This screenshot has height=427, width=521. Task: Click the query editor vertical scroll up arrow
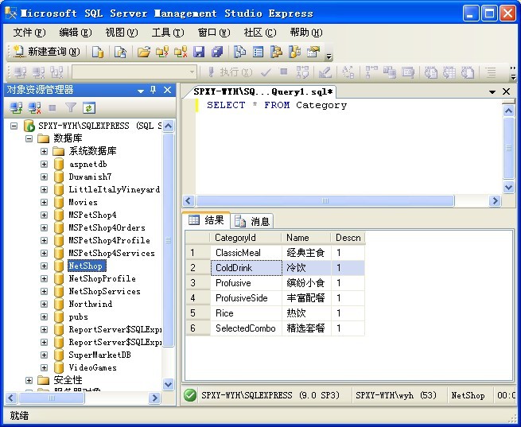(509, 111)
